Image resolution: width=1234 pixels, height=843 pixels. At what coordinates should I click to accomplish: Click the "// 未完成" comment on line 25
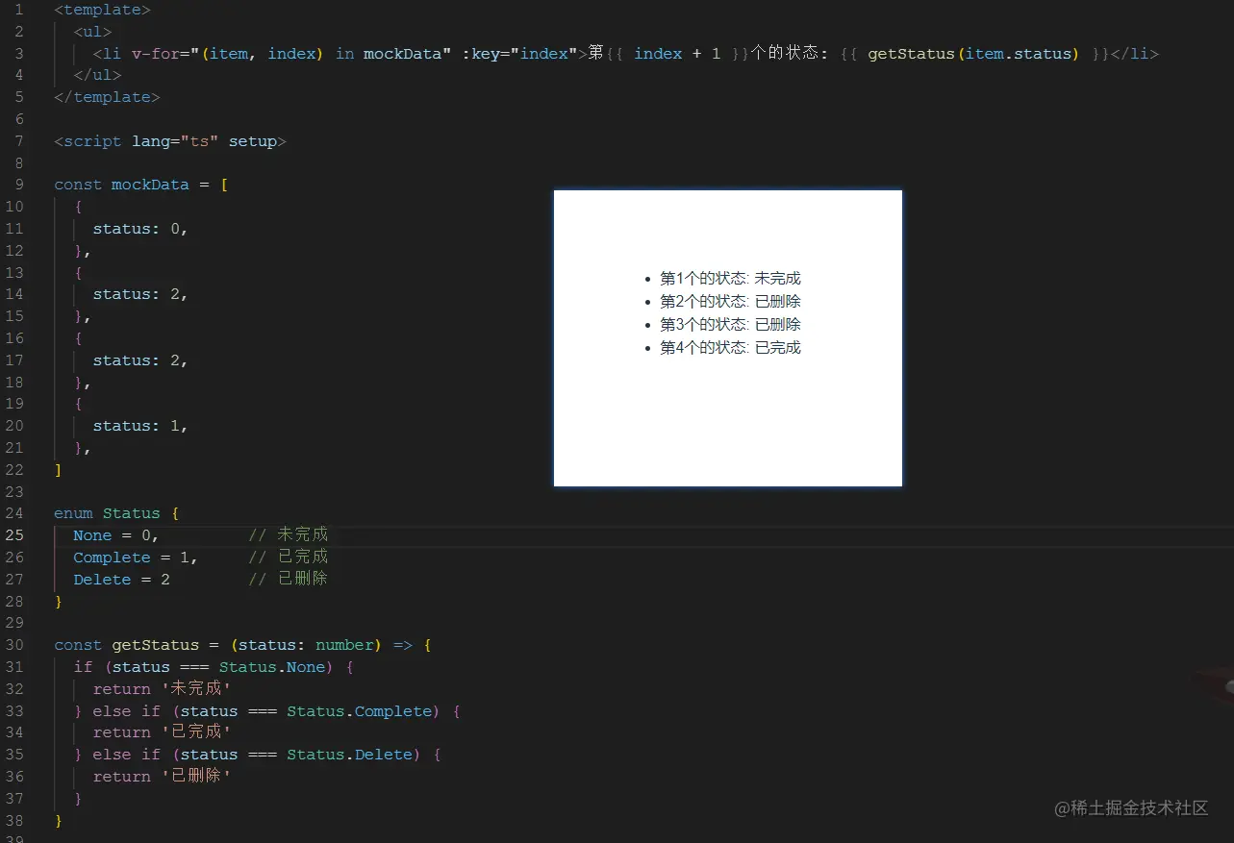click(288, 534)
